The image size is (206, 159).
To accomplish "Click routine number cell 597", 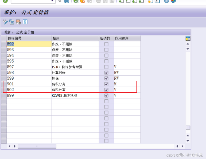I will [x=29, y=67].
